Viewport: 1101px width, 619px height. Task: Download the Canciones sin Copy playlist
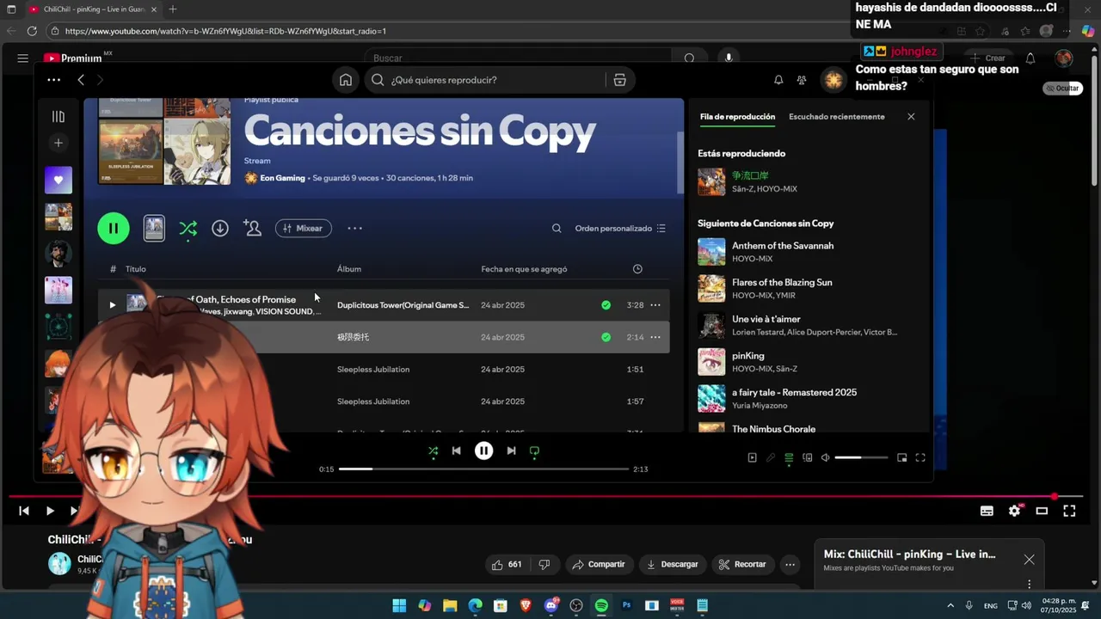coord(220,228)
